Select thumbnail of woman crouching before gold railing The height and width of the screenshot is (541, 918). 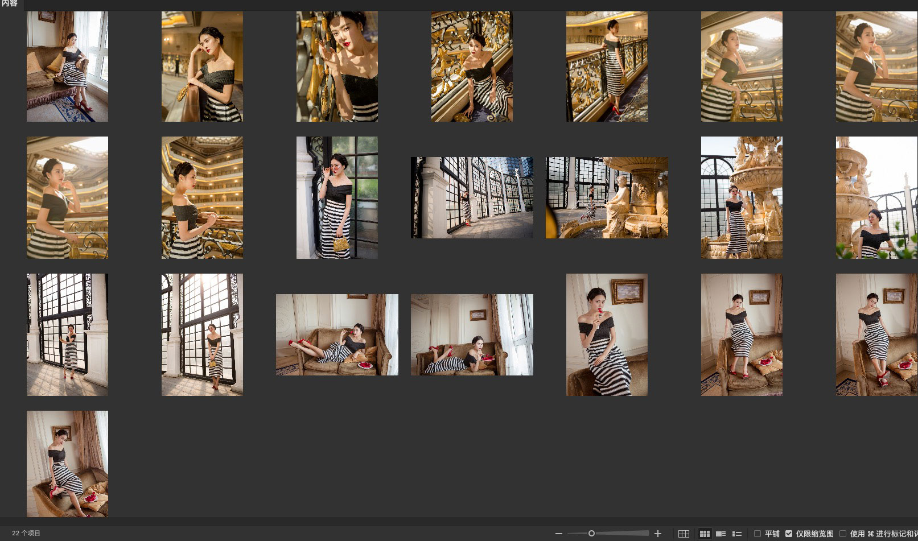coord(472,67)
